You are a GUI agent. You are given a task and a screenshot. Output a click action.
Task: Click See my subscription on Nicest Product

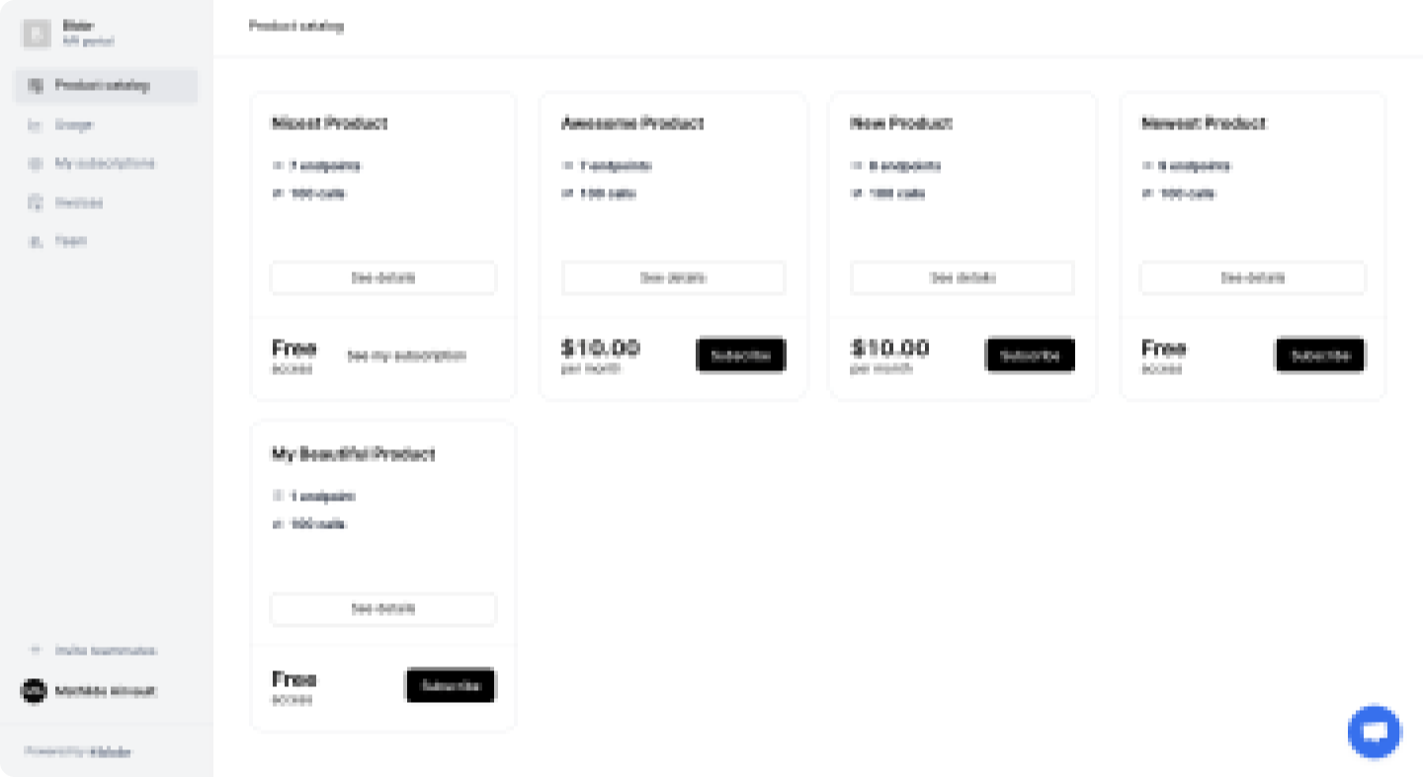pyautogui.click(x=406, y=356)
